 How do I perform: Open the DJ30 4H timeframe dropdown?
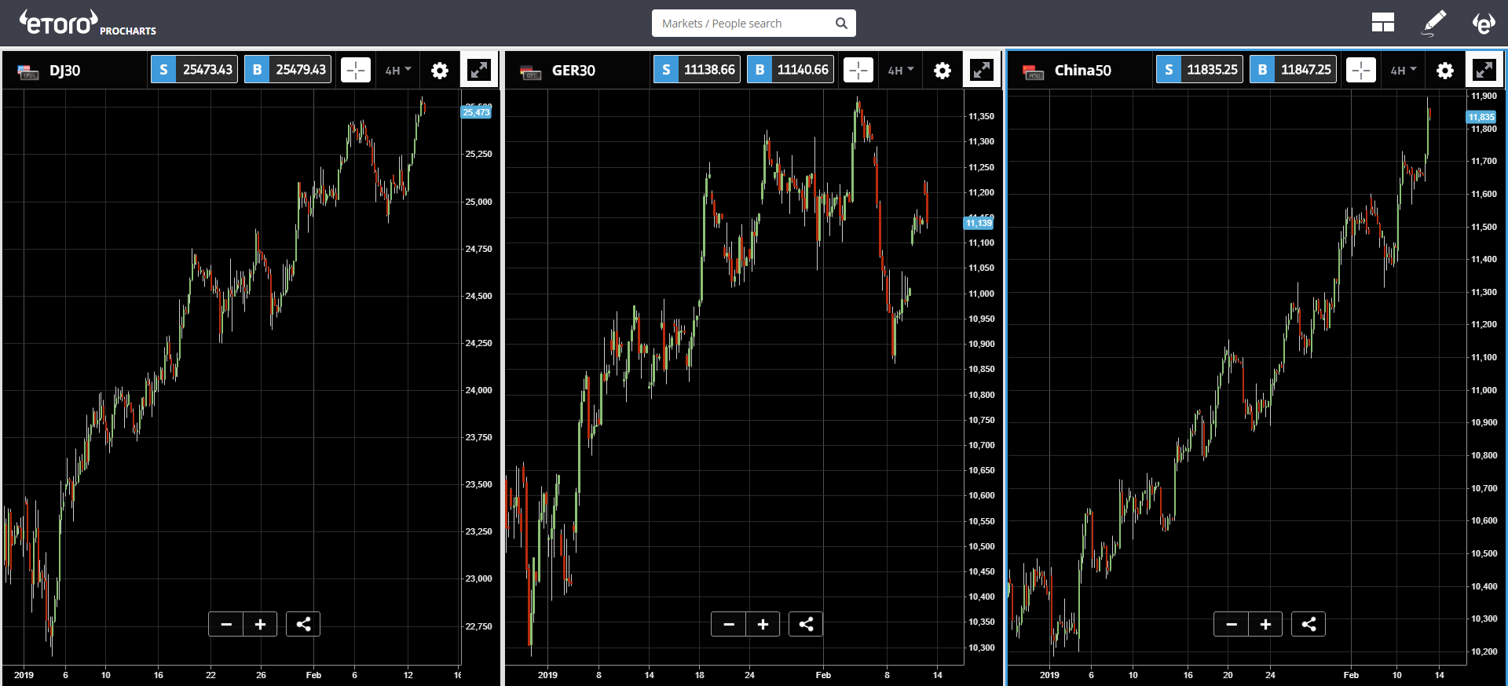398,71
